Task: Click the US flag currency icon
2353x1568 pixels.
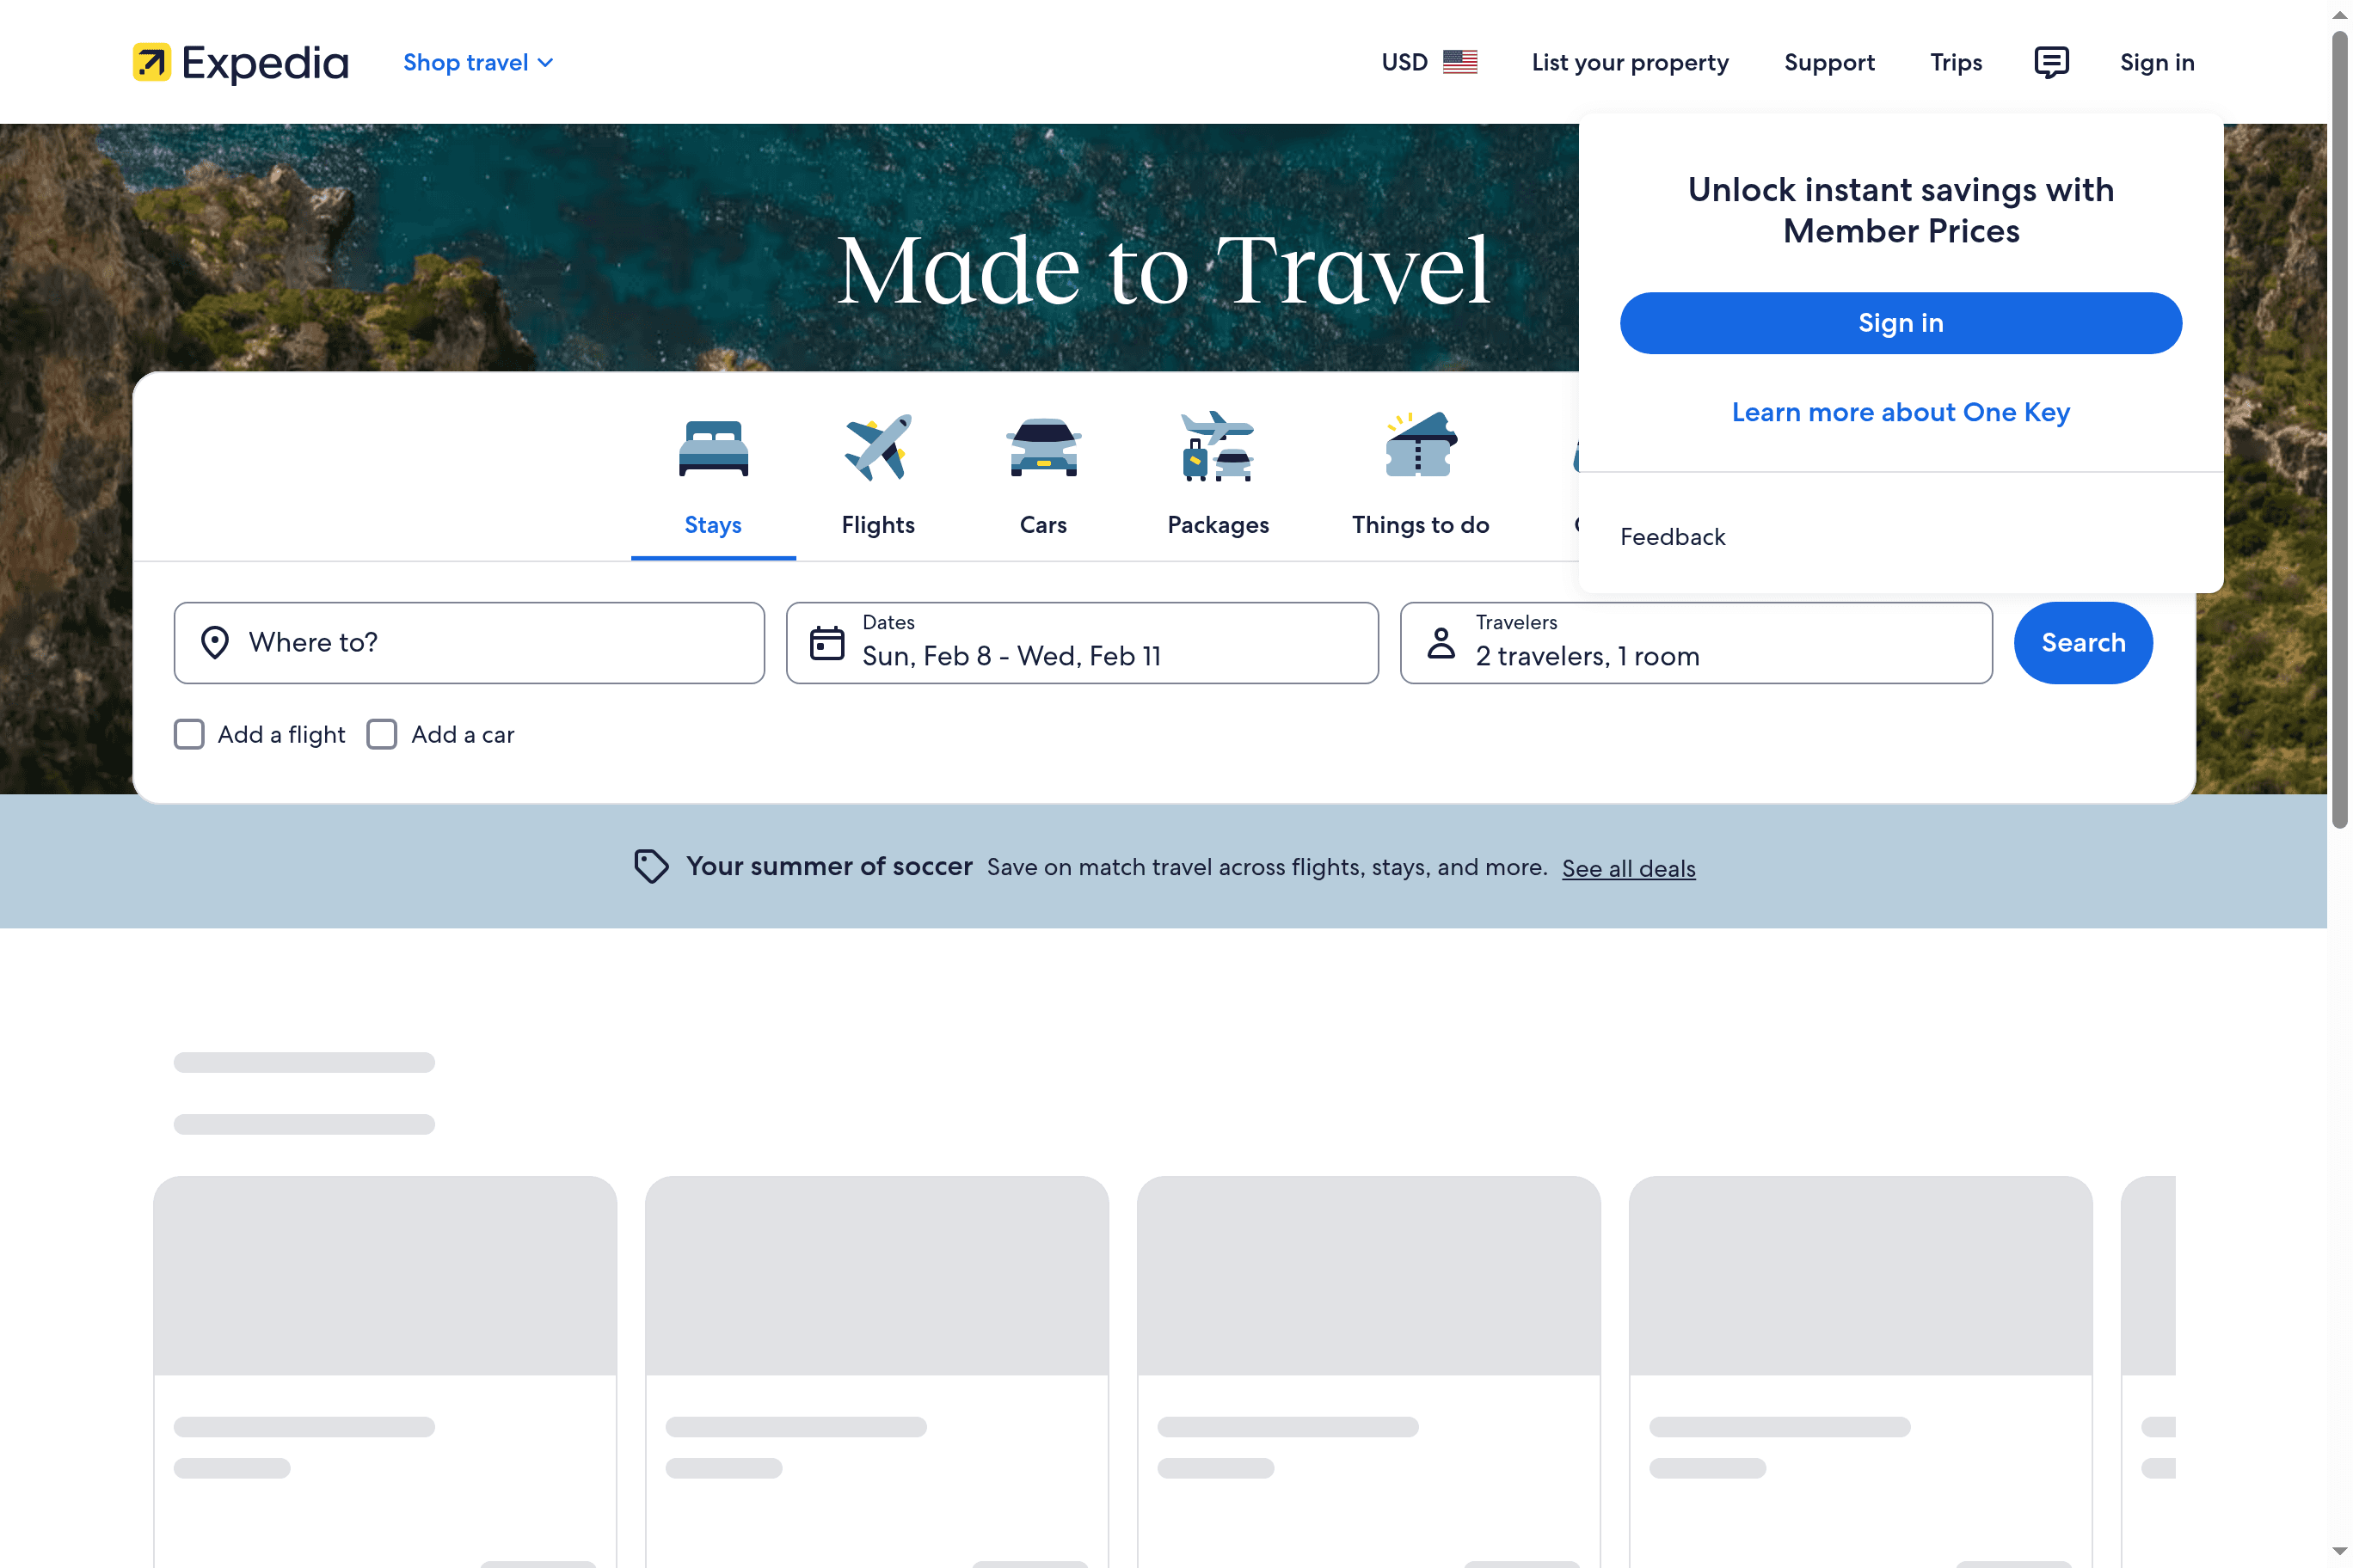Action: point(1460,61)
